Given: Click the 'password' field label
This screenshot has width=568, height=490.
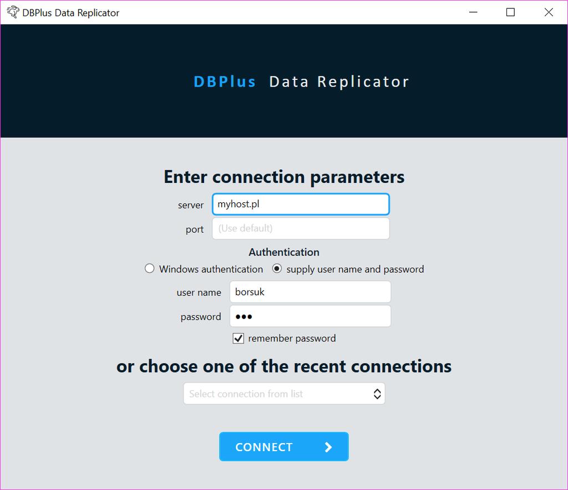Looking at the screenshot, I should click(x=201, y=317).
